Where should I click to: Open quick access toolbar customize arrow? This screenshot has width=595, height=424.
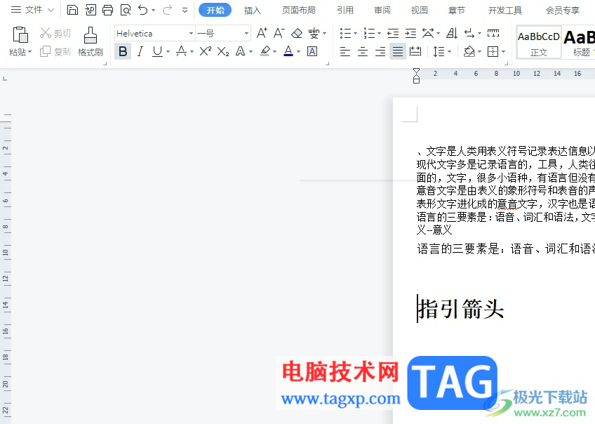click(185, 11)
